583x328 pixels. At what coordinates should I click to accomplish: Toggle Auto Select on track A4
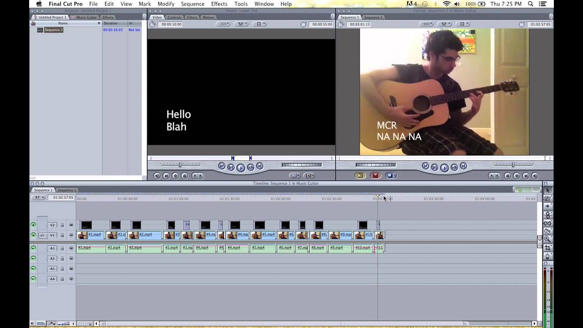(71, 279)
